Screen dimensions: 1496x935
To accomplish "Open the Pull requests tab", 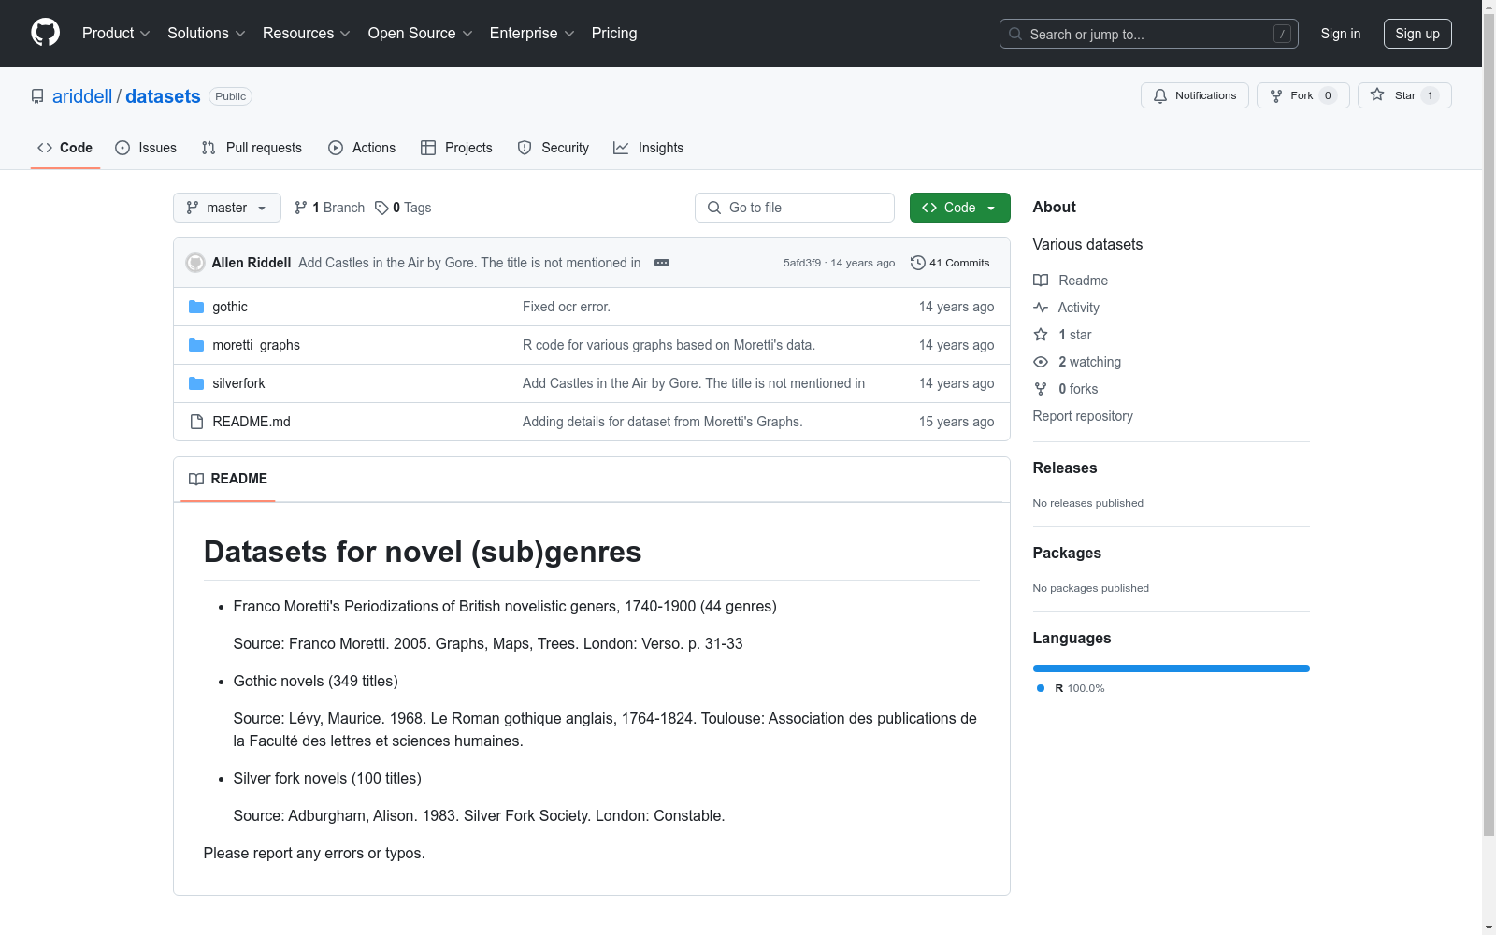I will point(252,148).
